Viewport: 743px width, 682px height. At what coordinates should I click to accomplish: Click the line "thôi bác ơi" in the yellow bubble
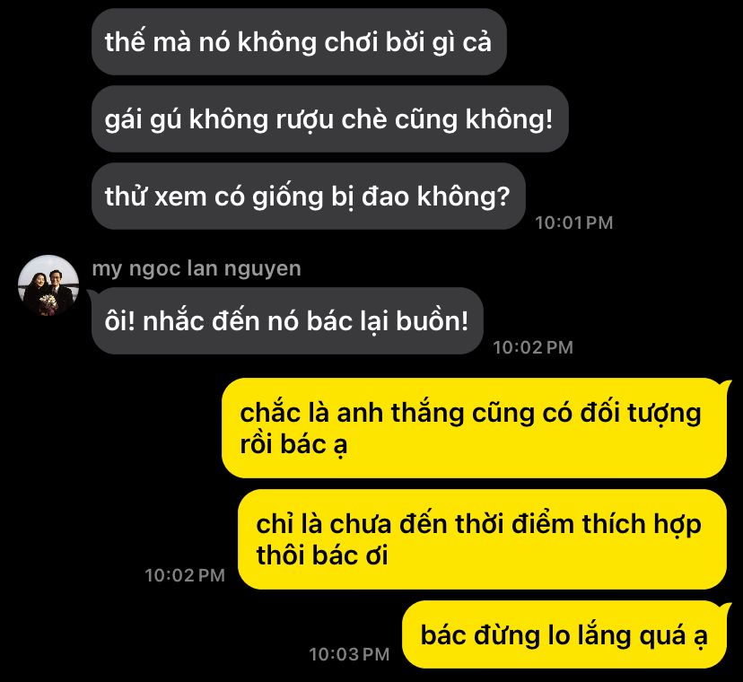pyautogui.click(x=322, y=555)
